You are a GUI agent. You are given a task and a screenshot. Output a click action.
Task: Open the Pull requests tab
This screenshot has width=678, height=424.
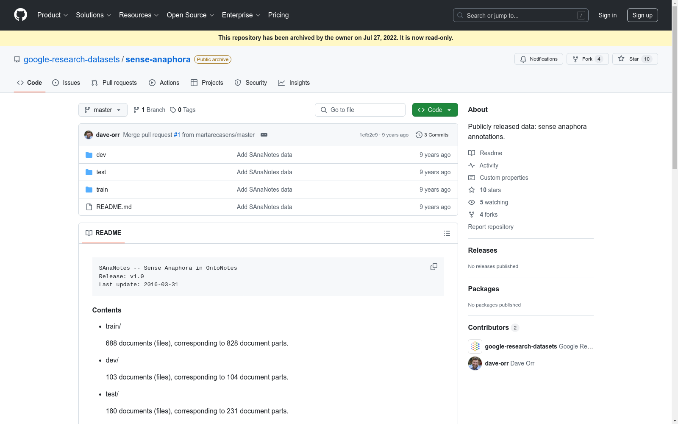114,83
